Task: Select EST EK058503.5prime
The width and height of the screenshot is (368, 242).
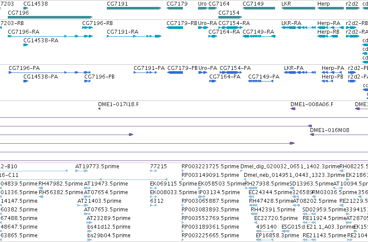Action: [221, 184]
